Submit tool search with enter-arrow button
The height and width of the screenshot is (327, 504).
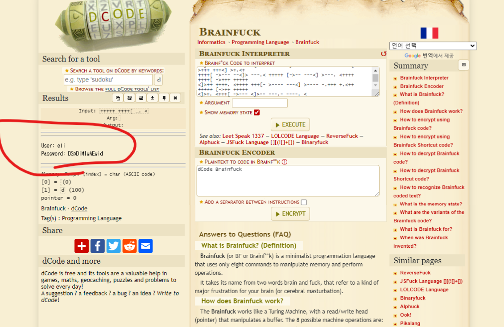tap(158, 80)
